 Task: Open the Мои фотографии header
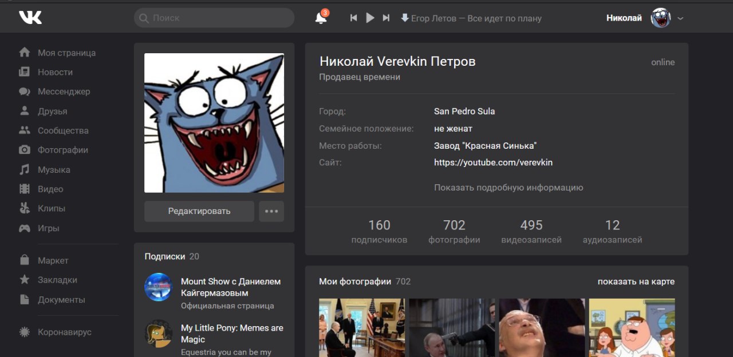(x=365, y=281)
